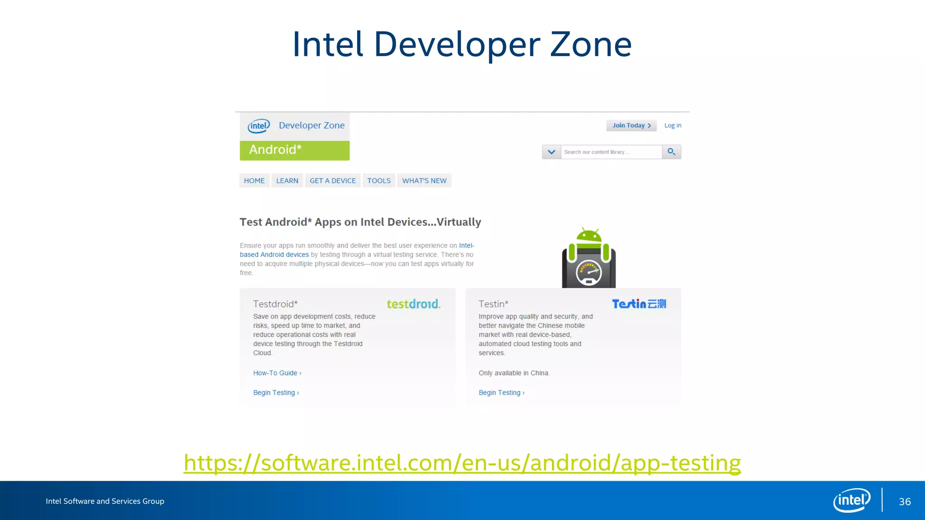
Task: Open the HOME tab
Action: [254, 181]
